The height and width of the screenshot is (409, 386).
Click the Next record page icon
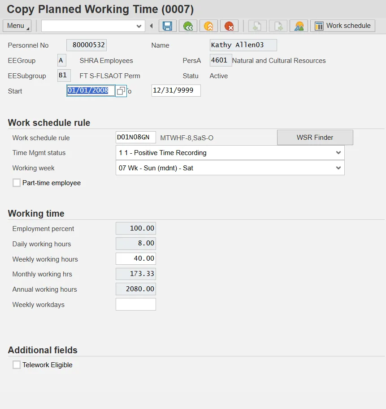[x=278, y=26]
